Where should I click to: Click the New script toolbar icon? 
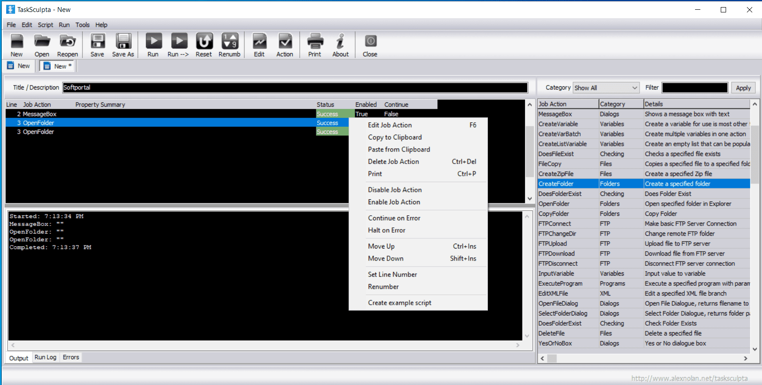pos(17,45)
